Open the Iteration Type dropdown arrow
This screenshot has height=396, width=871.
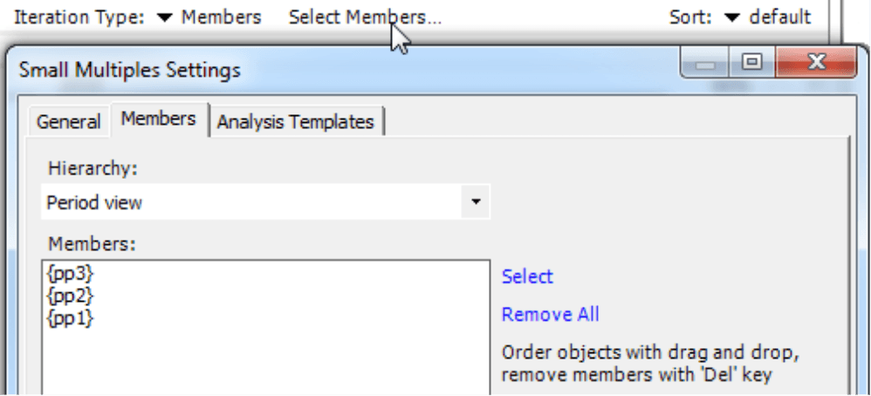pyautogui.click(x=165, y=17)
